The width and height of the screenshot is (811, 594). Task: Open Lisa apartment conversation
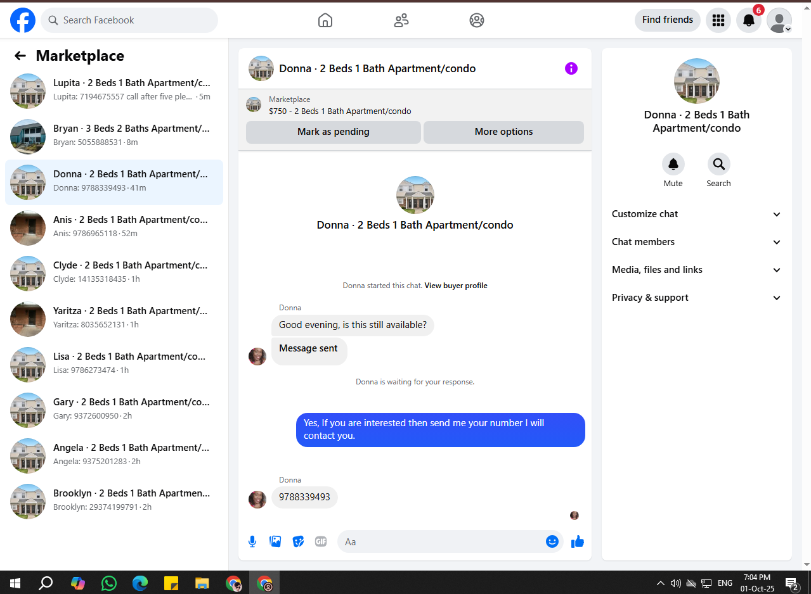click(114, 365)
